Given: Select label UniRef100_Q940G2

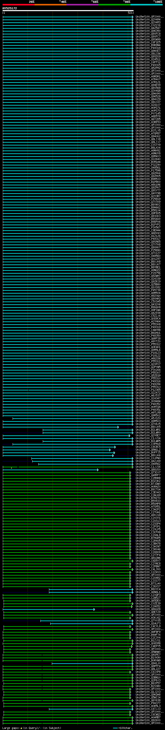Looking at the screenshot, I should 148,136.
